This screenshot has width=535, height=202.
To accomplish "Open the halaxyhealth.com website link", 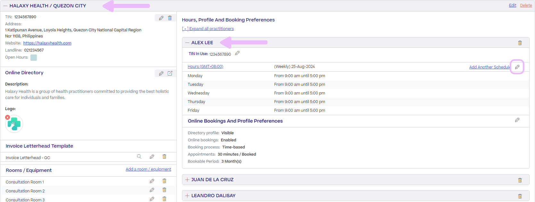I will (47, 43).
